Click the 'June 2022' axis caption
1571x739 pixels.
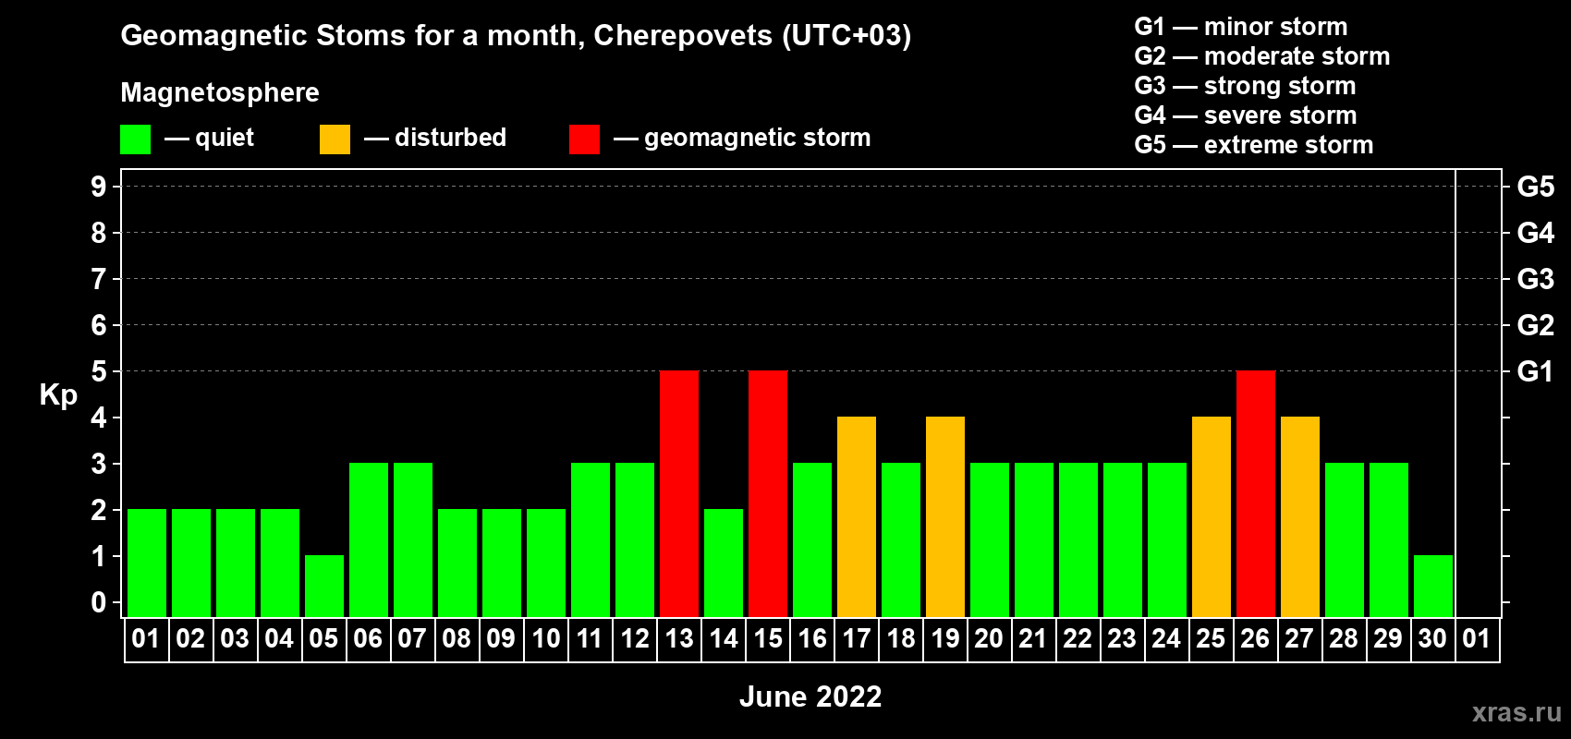[x=810, y=697]
